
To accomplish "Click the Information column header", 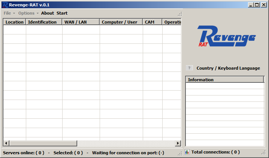I will (x=224, y=80).
